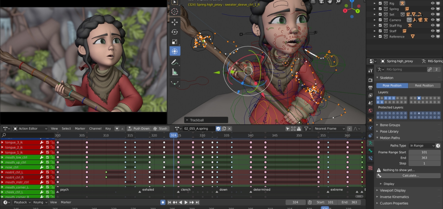Click wrench icon on tongue_3_ik channel
The height and width of the screenshot is (209, 443).
pyautogui.click(x=42, y=142)
